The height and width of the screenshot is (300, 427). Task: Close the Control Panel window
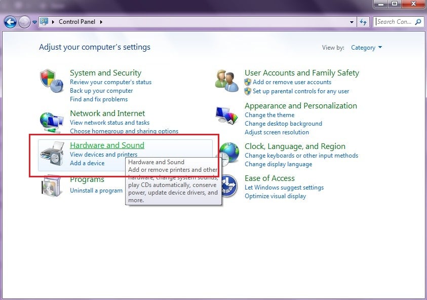point(413,4)
